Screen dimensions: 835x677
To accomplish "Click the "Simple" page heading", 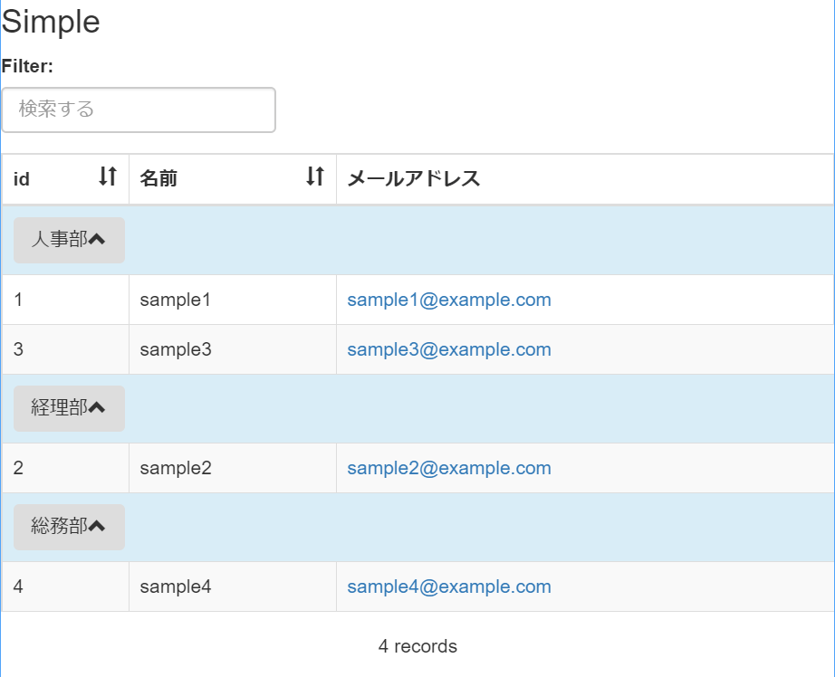I will (x=51, y=22).
